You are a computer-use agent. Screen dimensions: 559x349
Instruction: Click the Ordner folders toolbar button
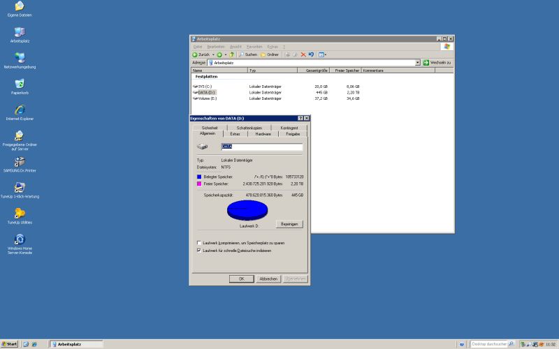click(x=270, y=54)
